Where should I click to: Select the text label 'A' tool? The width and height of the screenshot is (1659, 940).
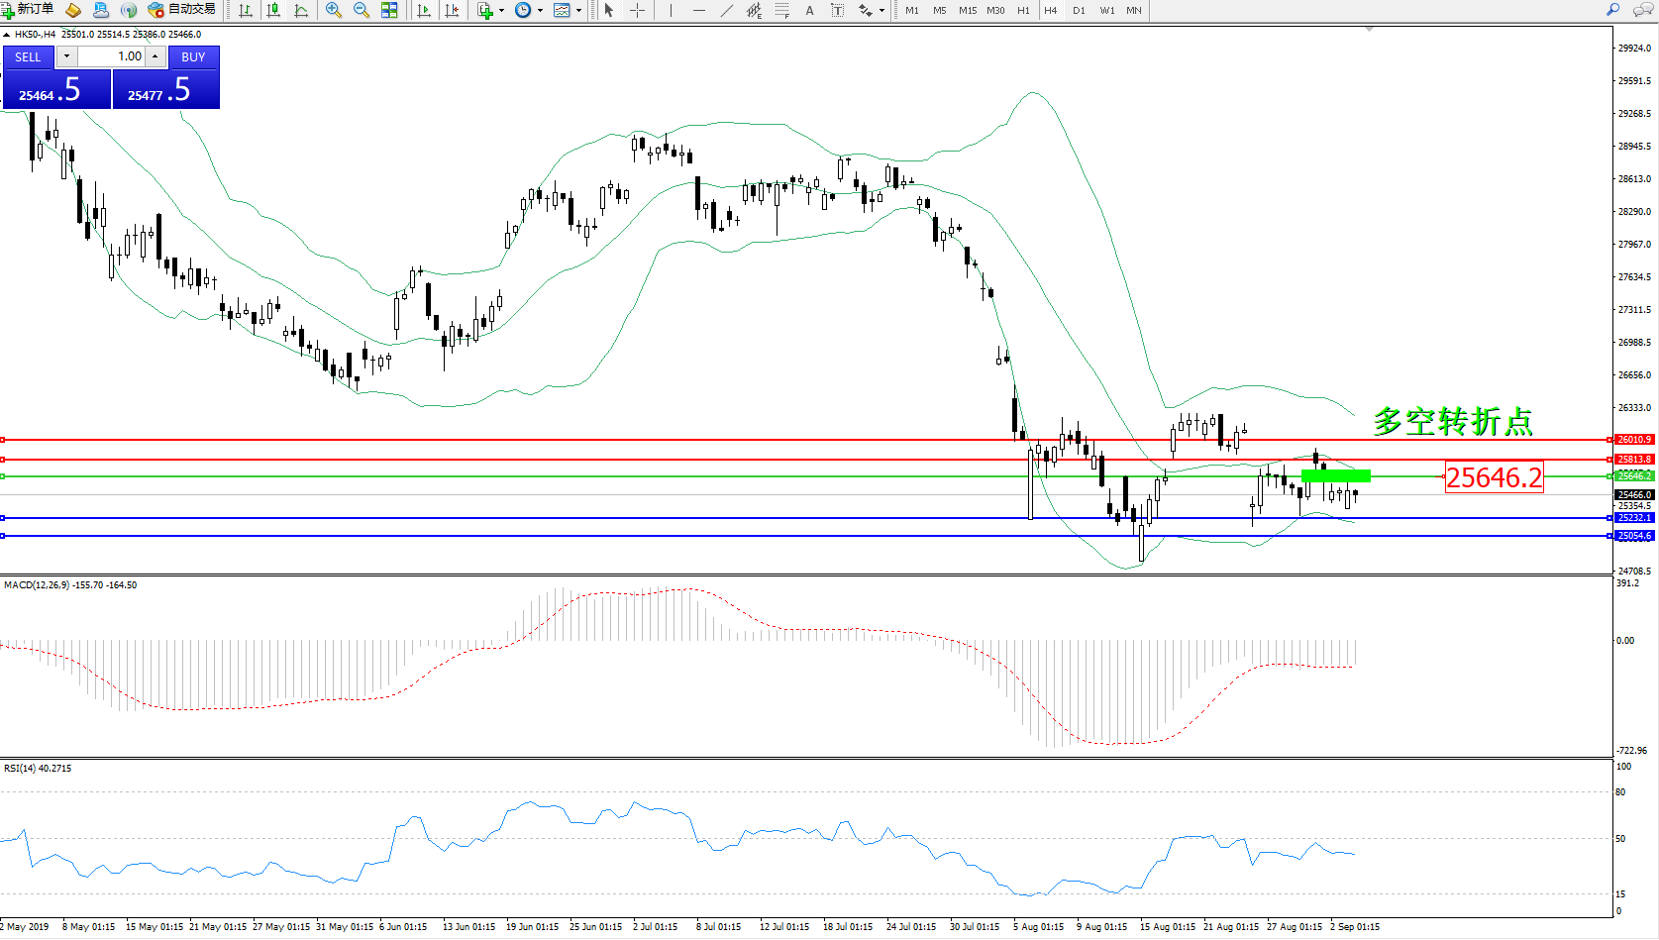click(x=809, y=10)
